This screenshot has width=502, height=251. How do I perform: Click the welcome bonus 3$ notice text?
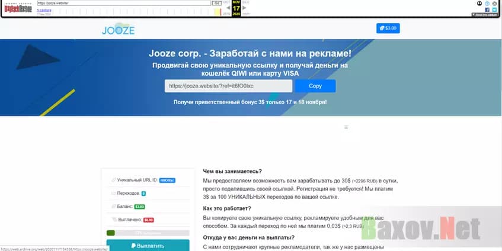tap(250, 102)
